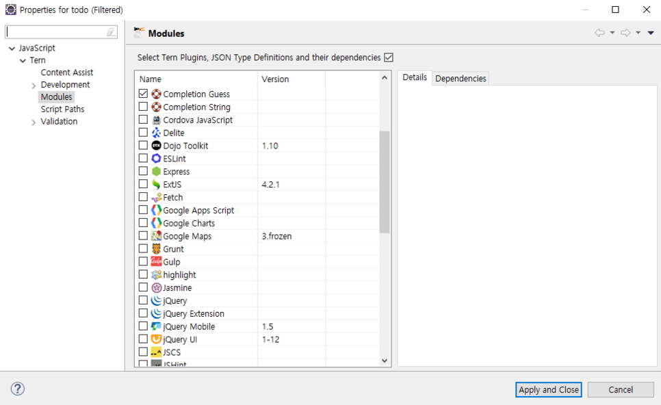Click the Cordova JavaScript module icon
Screen dimensions: 661x405
[x=157, y=120]
